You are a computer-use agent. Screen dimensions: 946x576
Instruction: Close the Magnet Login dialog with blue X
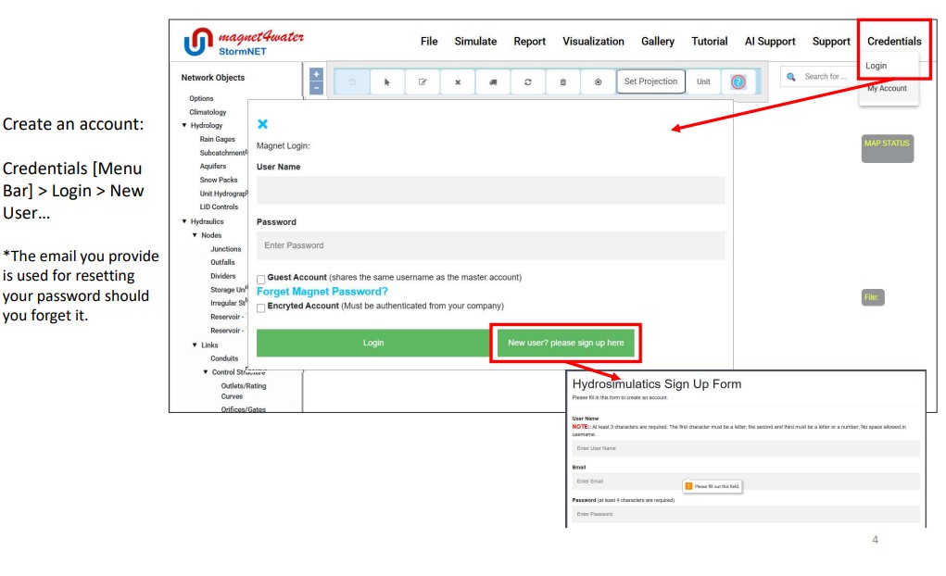pos(262,124)
